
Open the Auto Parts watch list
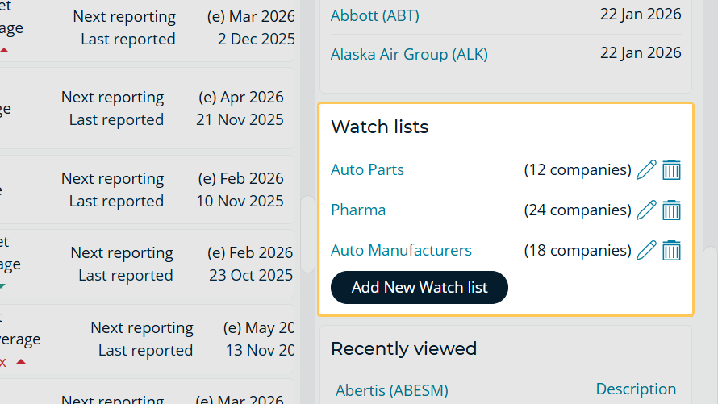pyautogui.click(x=367, y=170)
